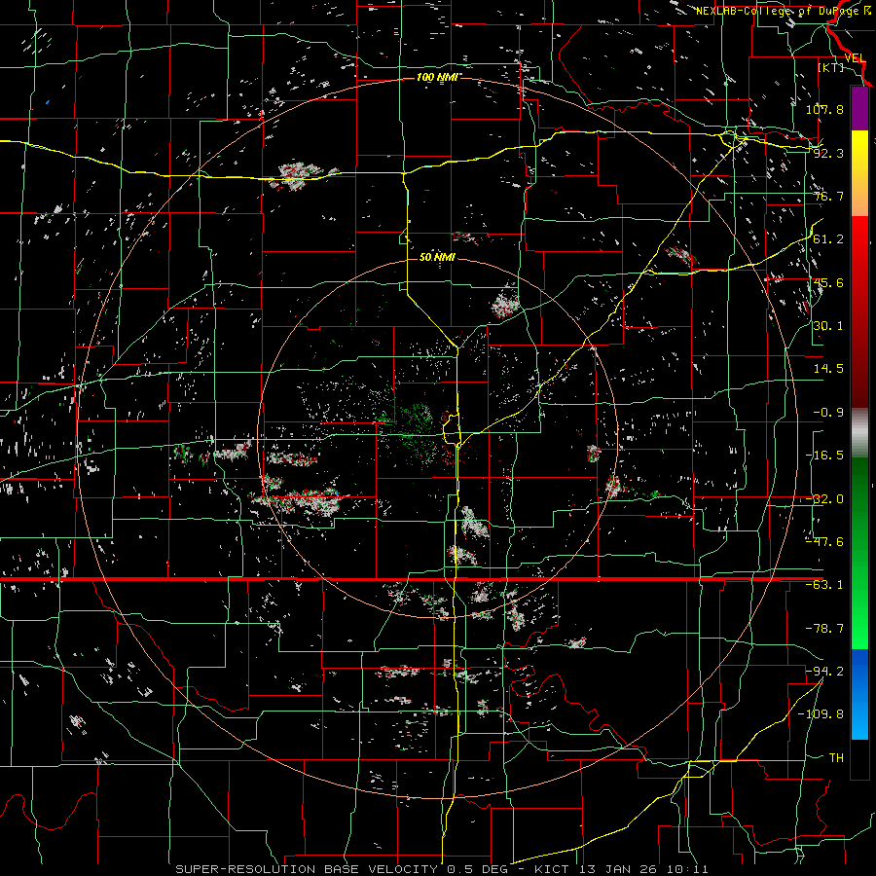Click the 100 NMI range ring label
Viewport: 876px width, 876px height.
pyautogui.click(x=437, y=77)
